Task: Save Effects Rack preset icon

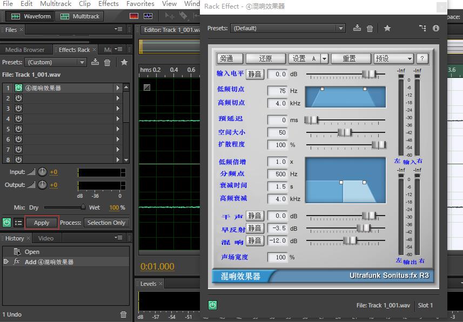Action: click(x=95, y=62)
